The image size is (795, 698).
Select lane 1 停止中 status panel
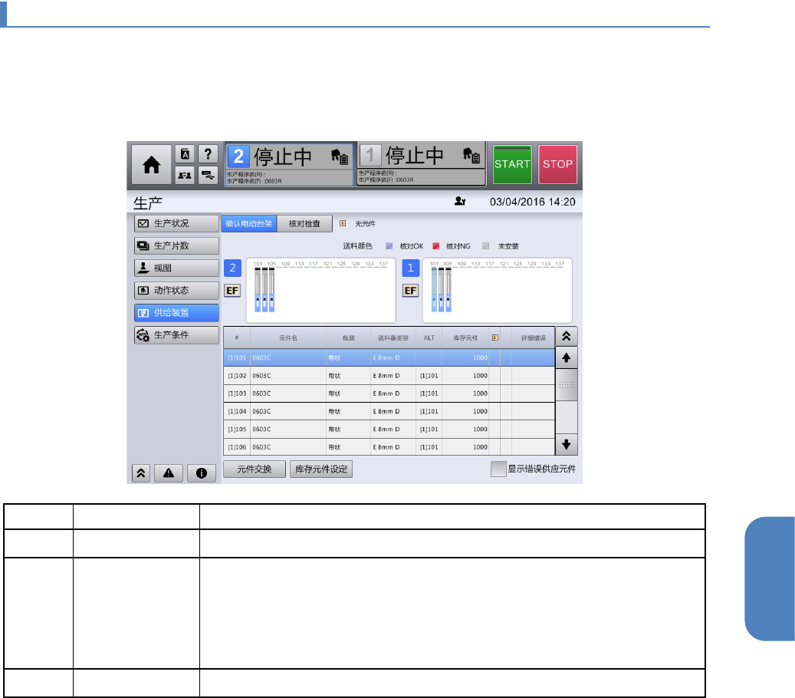tap(422, 163)
